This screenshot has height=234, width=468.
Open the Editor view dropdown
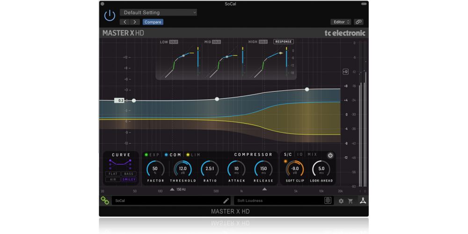coord(341,22)
